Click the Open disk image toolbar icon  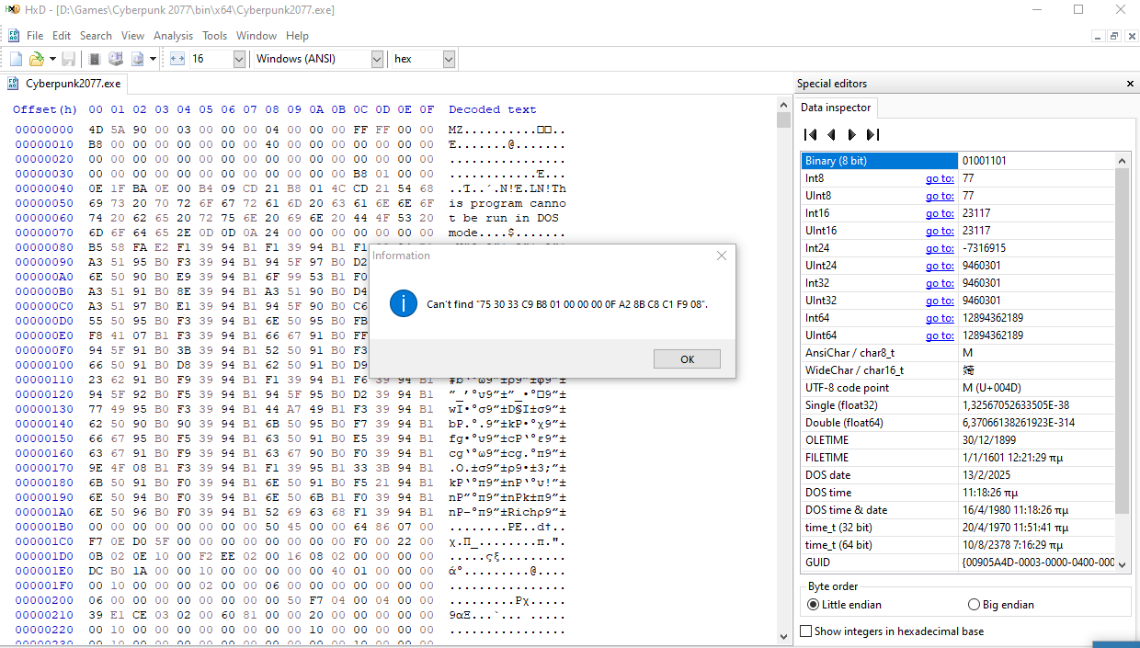tap(137, 59)
